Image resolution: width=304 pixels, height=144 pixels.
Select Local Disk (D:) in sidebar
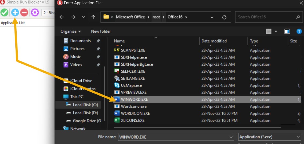point(85,113)
